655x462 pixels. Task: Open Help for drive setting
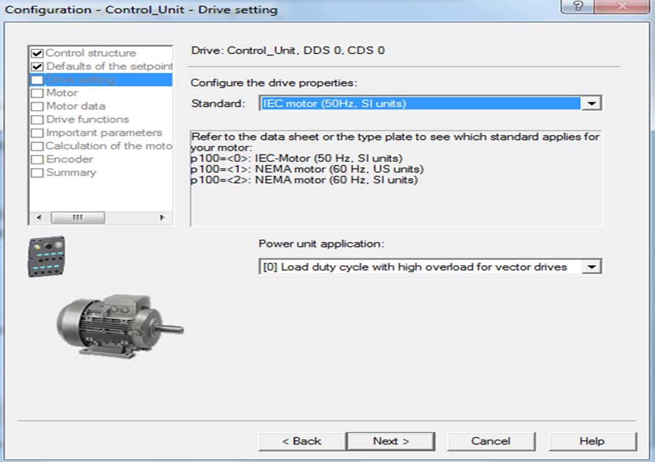591,441
